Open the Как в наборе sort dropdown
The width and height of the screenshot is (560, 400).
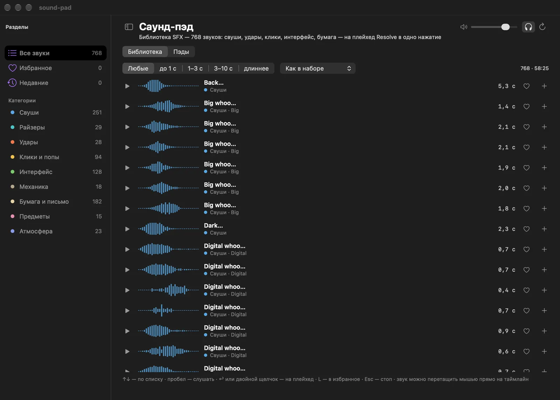317,68
